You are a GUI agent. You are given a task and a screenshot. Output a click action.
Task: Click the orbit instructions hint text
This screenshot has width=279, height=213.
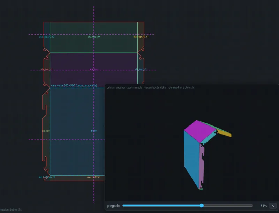(x=150, y=88)
